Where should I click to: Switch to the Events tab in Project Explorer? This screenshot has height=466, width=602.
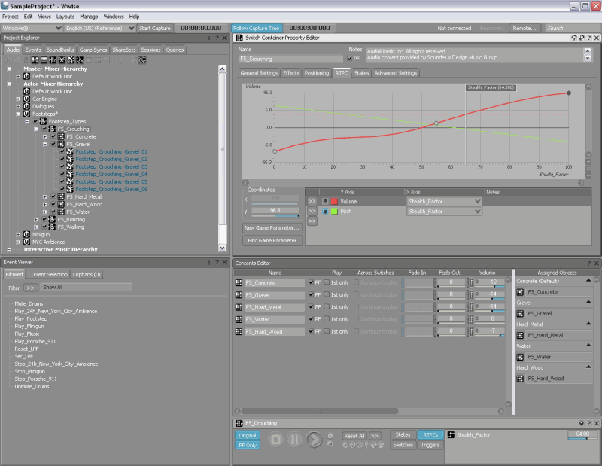click(33, 50)
